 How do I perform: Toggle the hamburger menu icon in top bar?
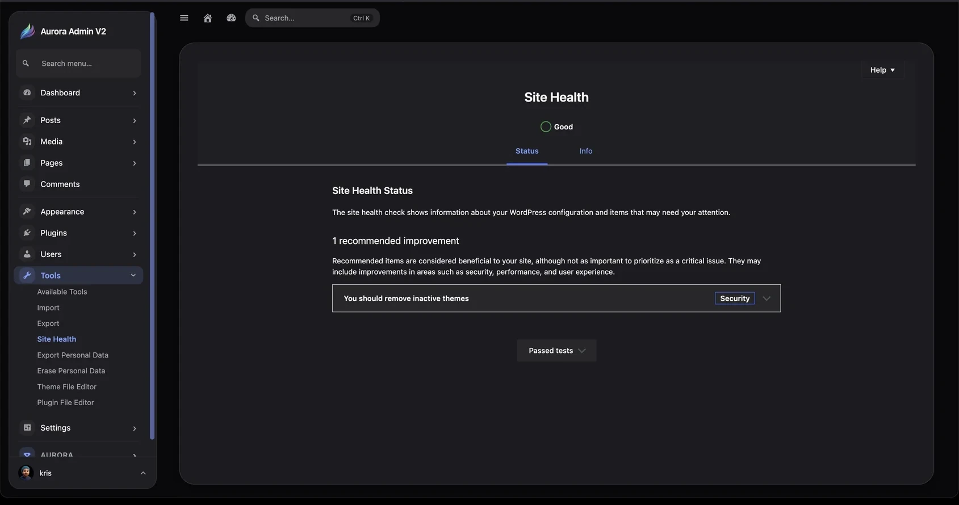coord(184,18)
